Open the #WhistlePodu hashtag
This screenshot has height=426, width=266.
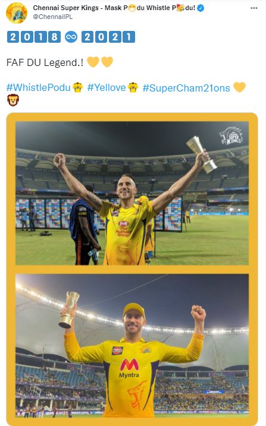[38, 87]
